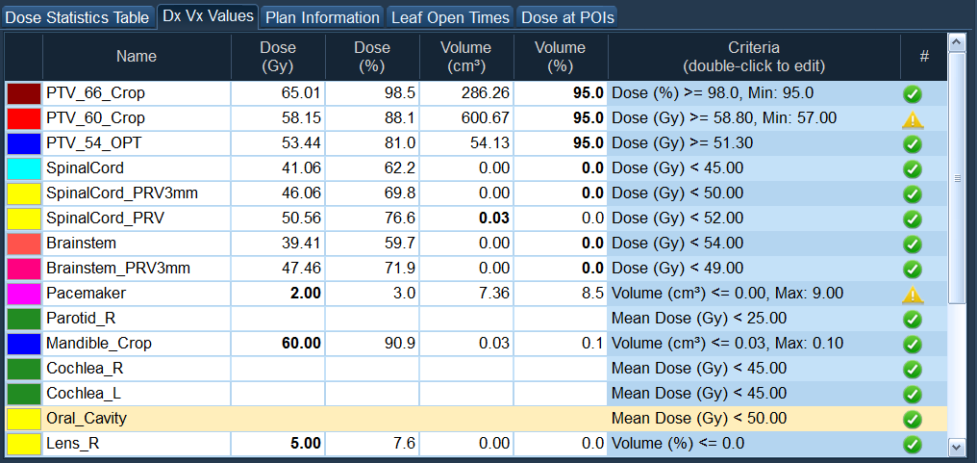
Task: Click the green check icon for Oral_Cavity row
Action: [x=913, y=419]
